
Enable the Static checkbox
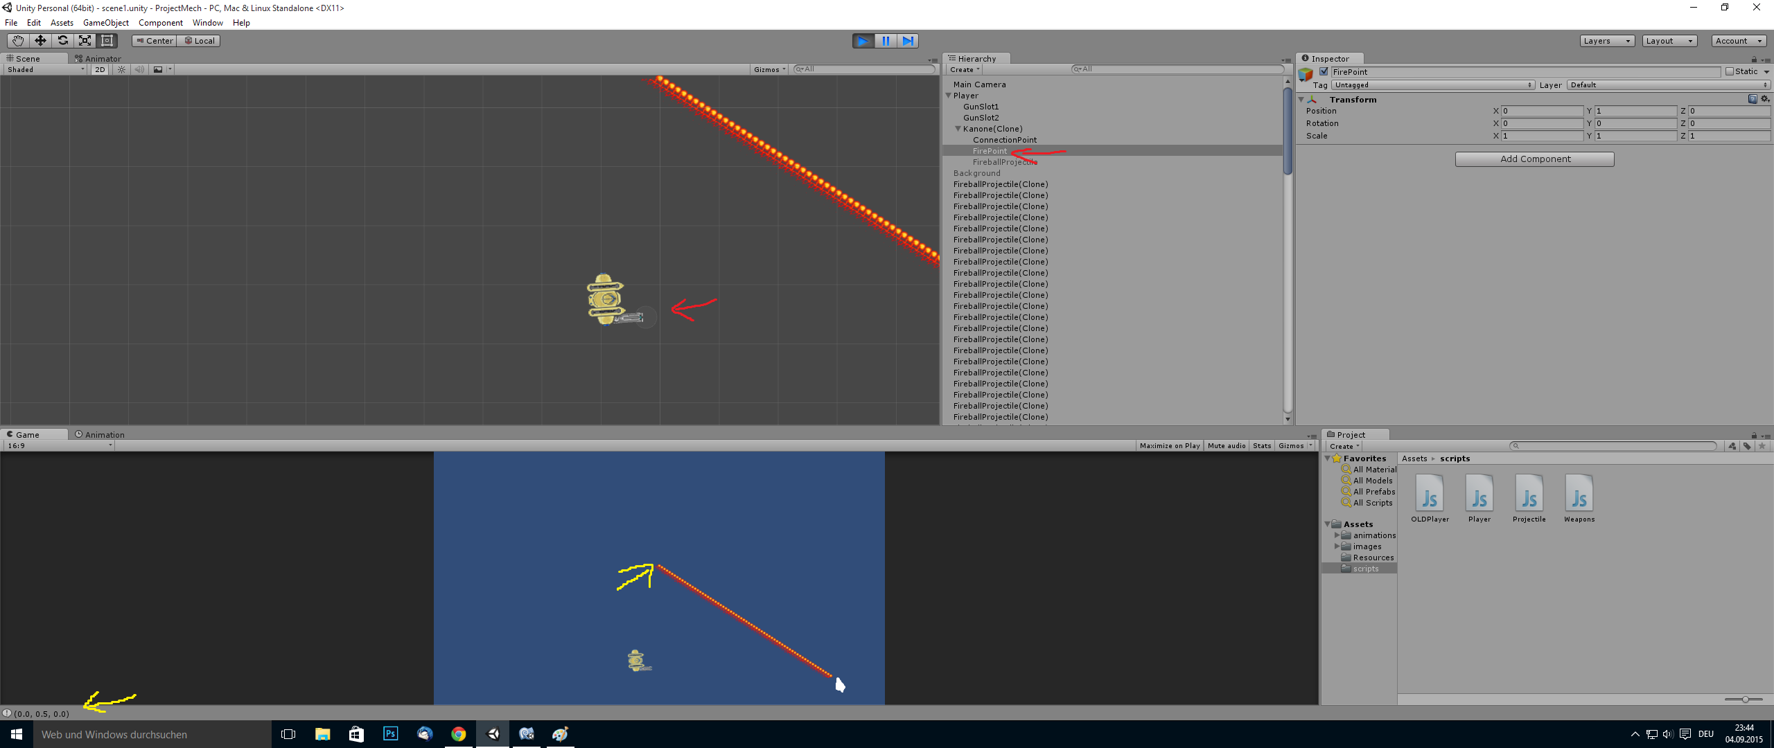click(x=1730, y=71)
